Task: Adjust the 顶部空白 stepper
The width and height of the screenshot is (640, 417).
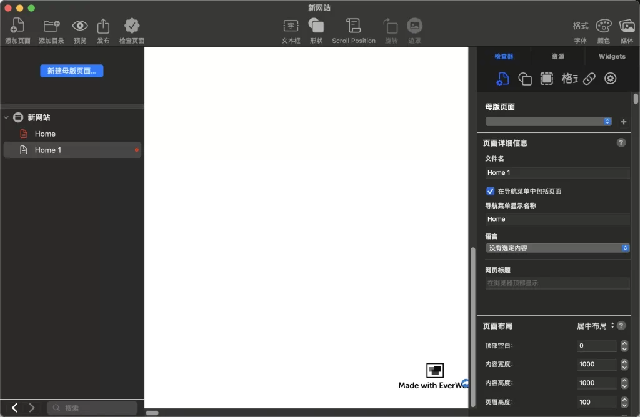Action: (624, 346)
